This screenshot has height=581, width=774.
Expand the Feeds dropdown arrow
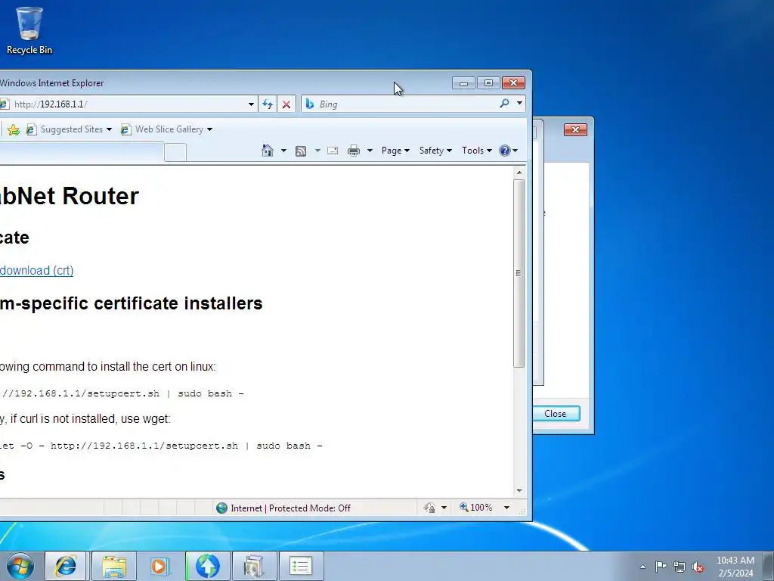click(317, 151)
